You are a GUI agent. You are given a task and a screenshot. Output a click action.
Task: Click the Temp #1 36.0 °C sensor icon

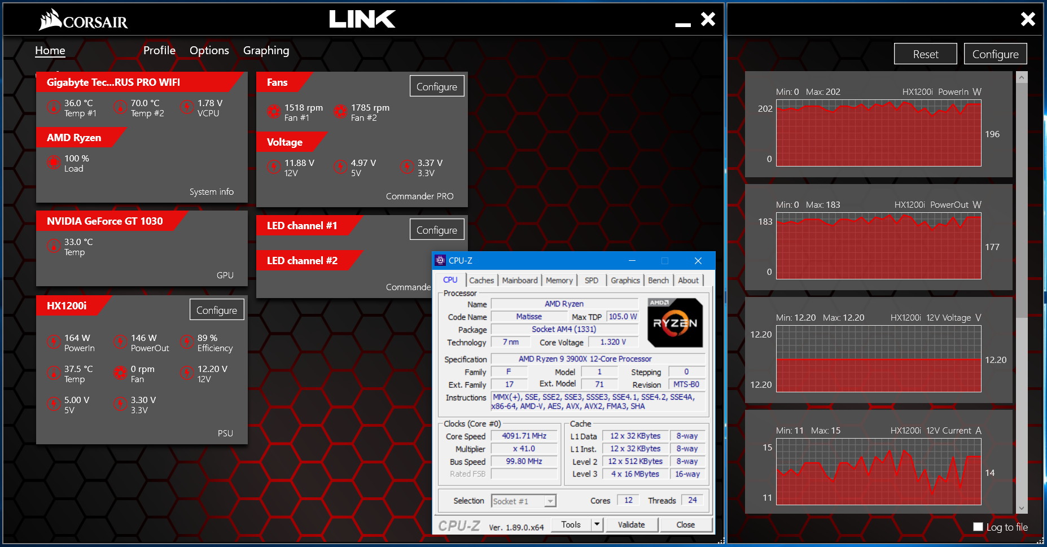54,107
